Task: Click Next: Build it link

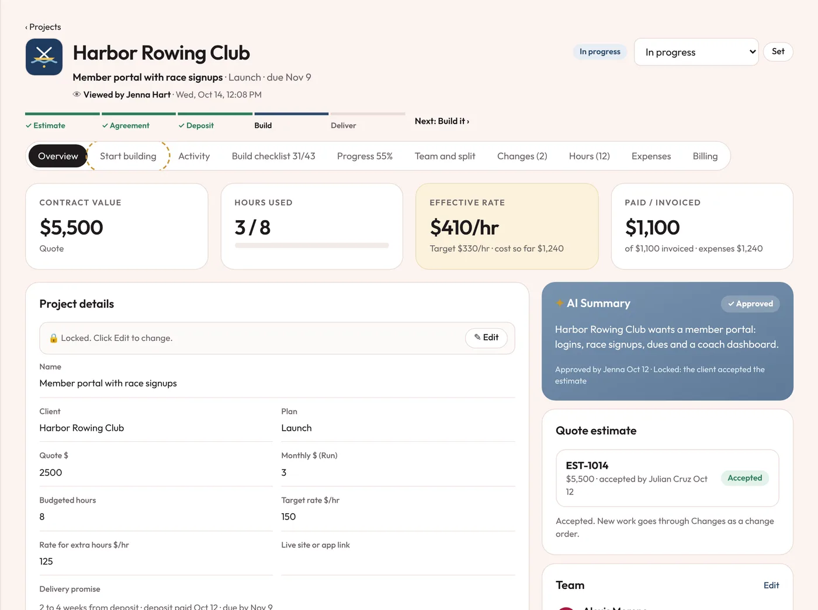Action: coord(442,121)
